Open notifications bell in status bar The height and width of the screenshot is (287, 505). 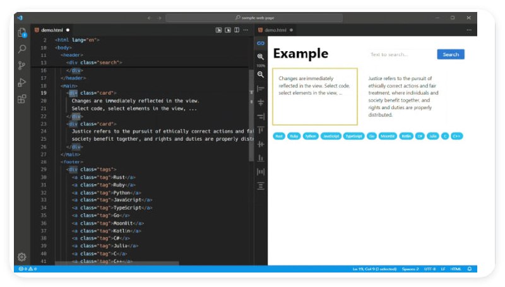coord(470,269)
